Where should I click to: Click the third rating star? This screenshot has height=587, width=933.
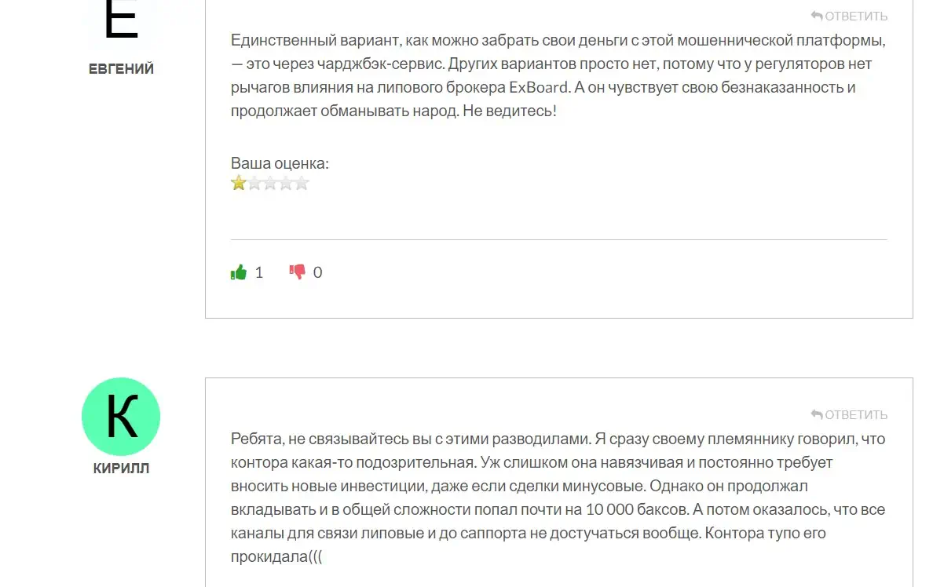(x=270, y=183)
